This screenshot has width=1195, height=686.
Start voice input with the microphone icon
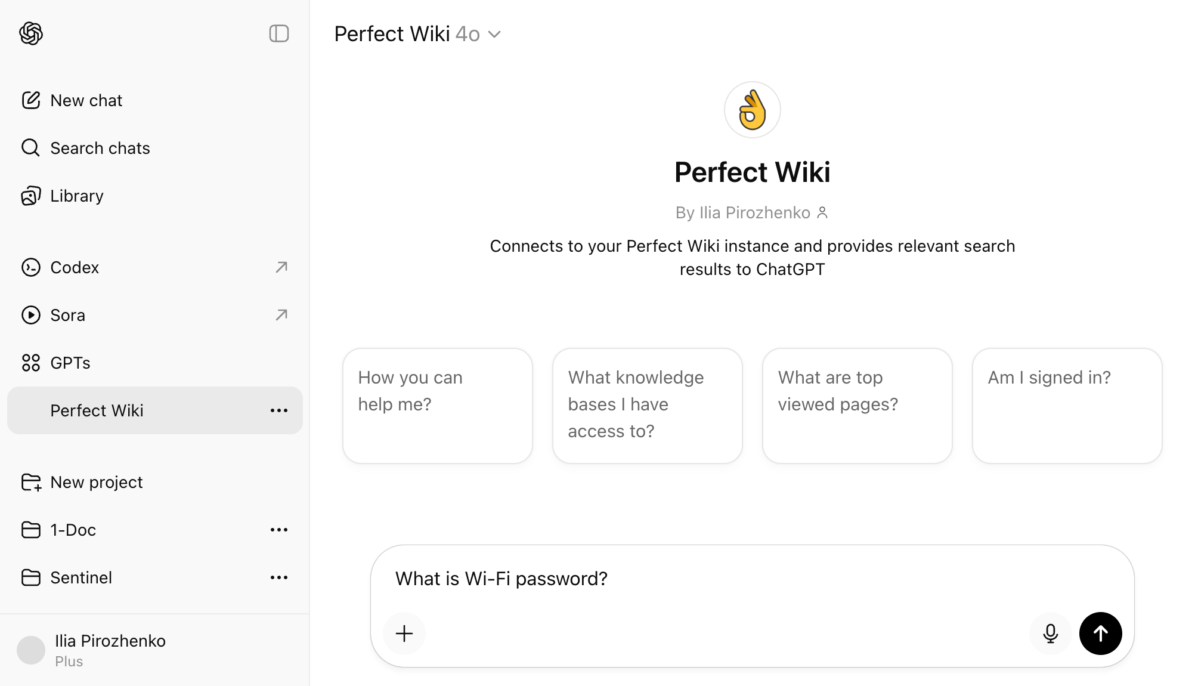point(1050,634)
